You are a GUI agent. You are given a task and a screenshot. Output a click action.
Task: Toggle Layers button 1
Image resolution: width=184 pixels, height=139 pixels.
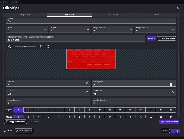coord(18,110)
